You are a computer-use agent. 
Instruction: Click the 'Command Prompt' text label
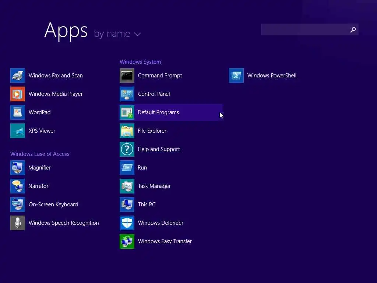(160, 76)
